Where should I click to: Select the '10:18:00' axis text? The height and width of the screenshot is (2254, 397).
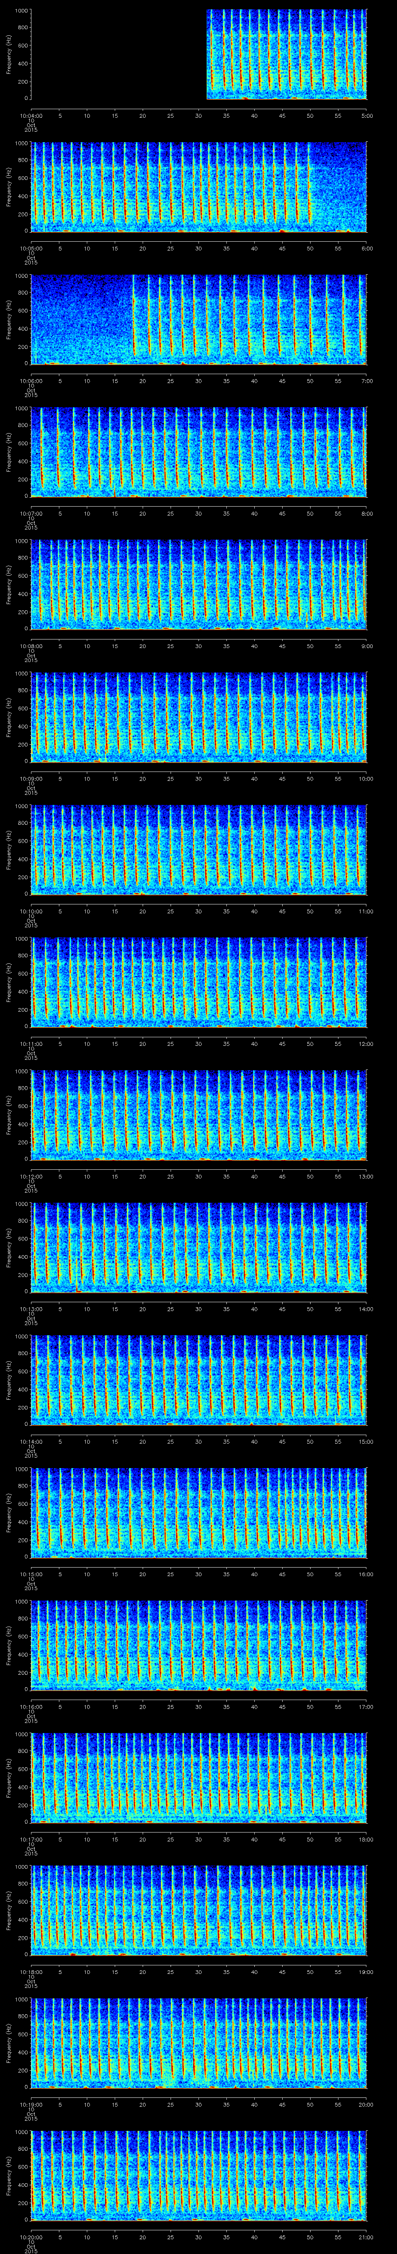[x=31, y=1971]
